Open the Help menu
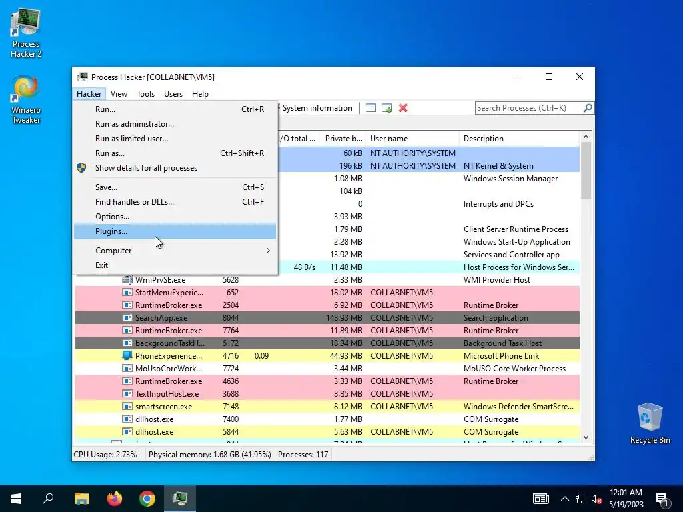Screen dimensions: 683x512 (200, 93)
